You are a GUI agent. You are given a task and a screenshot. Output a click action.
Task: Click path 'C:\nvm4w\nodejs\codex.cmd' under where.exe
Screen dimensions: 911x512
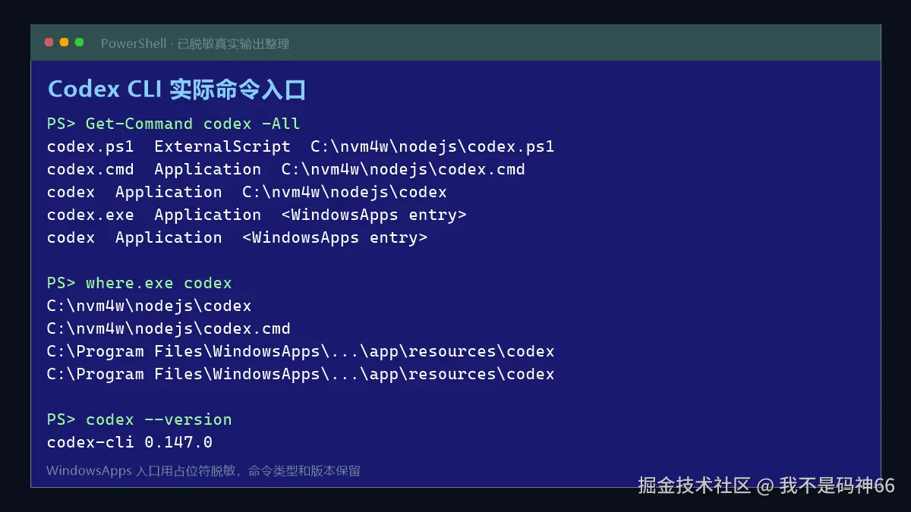169,328
